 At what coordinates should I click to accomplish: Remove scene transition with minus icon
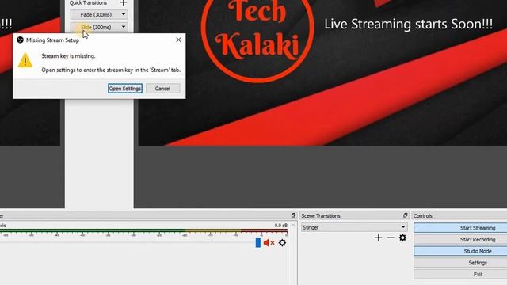391,237
